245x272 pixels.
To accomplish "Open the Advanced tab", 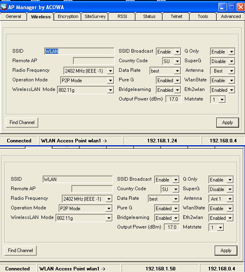I will pyautogui.click(x=231, y=16).
